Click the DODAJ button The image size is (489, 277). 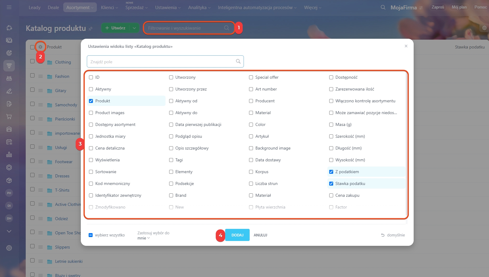click(237, 235)
